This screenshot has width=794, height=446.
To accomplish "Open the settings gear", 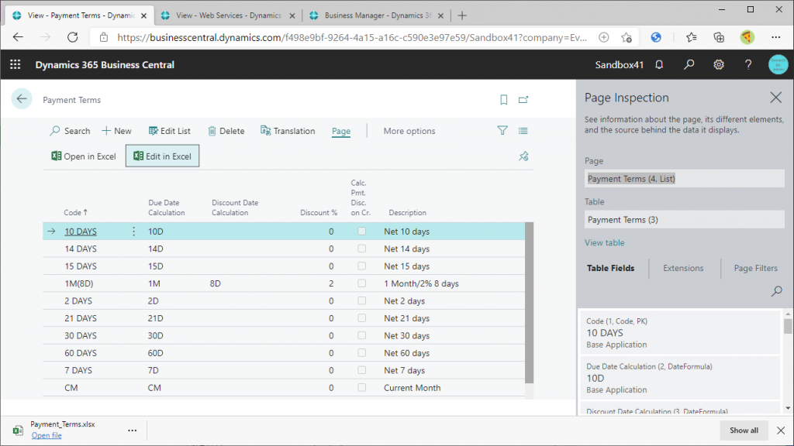I will [719, 65].
